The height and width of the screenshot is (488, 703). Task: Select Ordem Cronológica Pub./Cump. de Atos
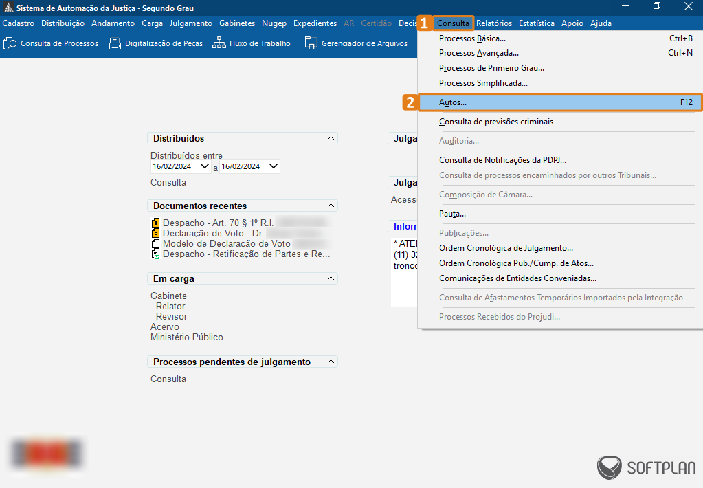(x=561, y=263)
